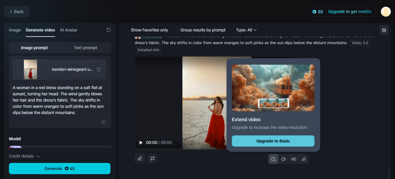
Task: Open the prompt info icon
Action: (x=104, y=122)
